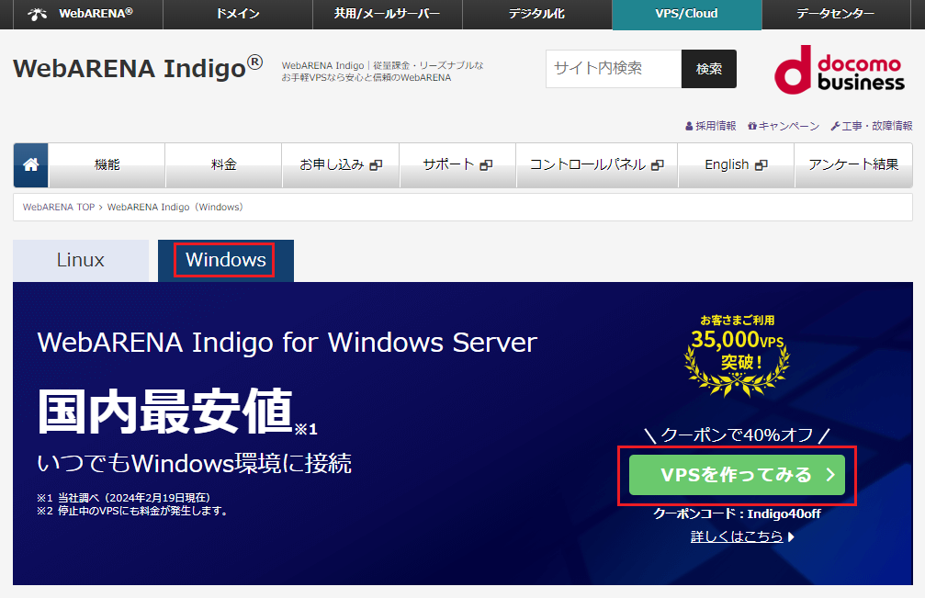Image resolution: width=925 pixels, height=598 pixels.
Task: Open the デジタル化 top menu
Action: (537, 14)
